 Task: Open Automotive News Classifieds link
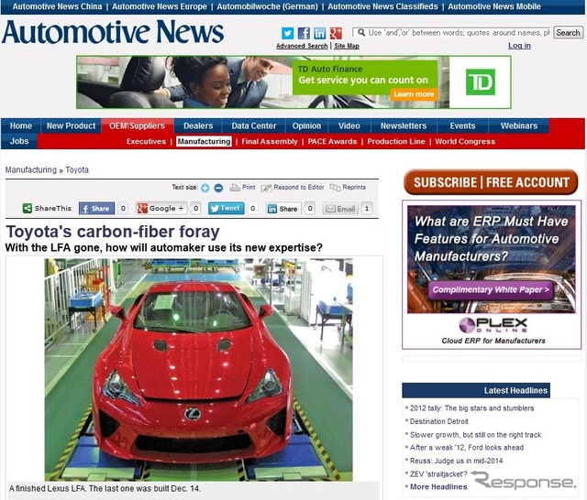[x=382, y=6]
